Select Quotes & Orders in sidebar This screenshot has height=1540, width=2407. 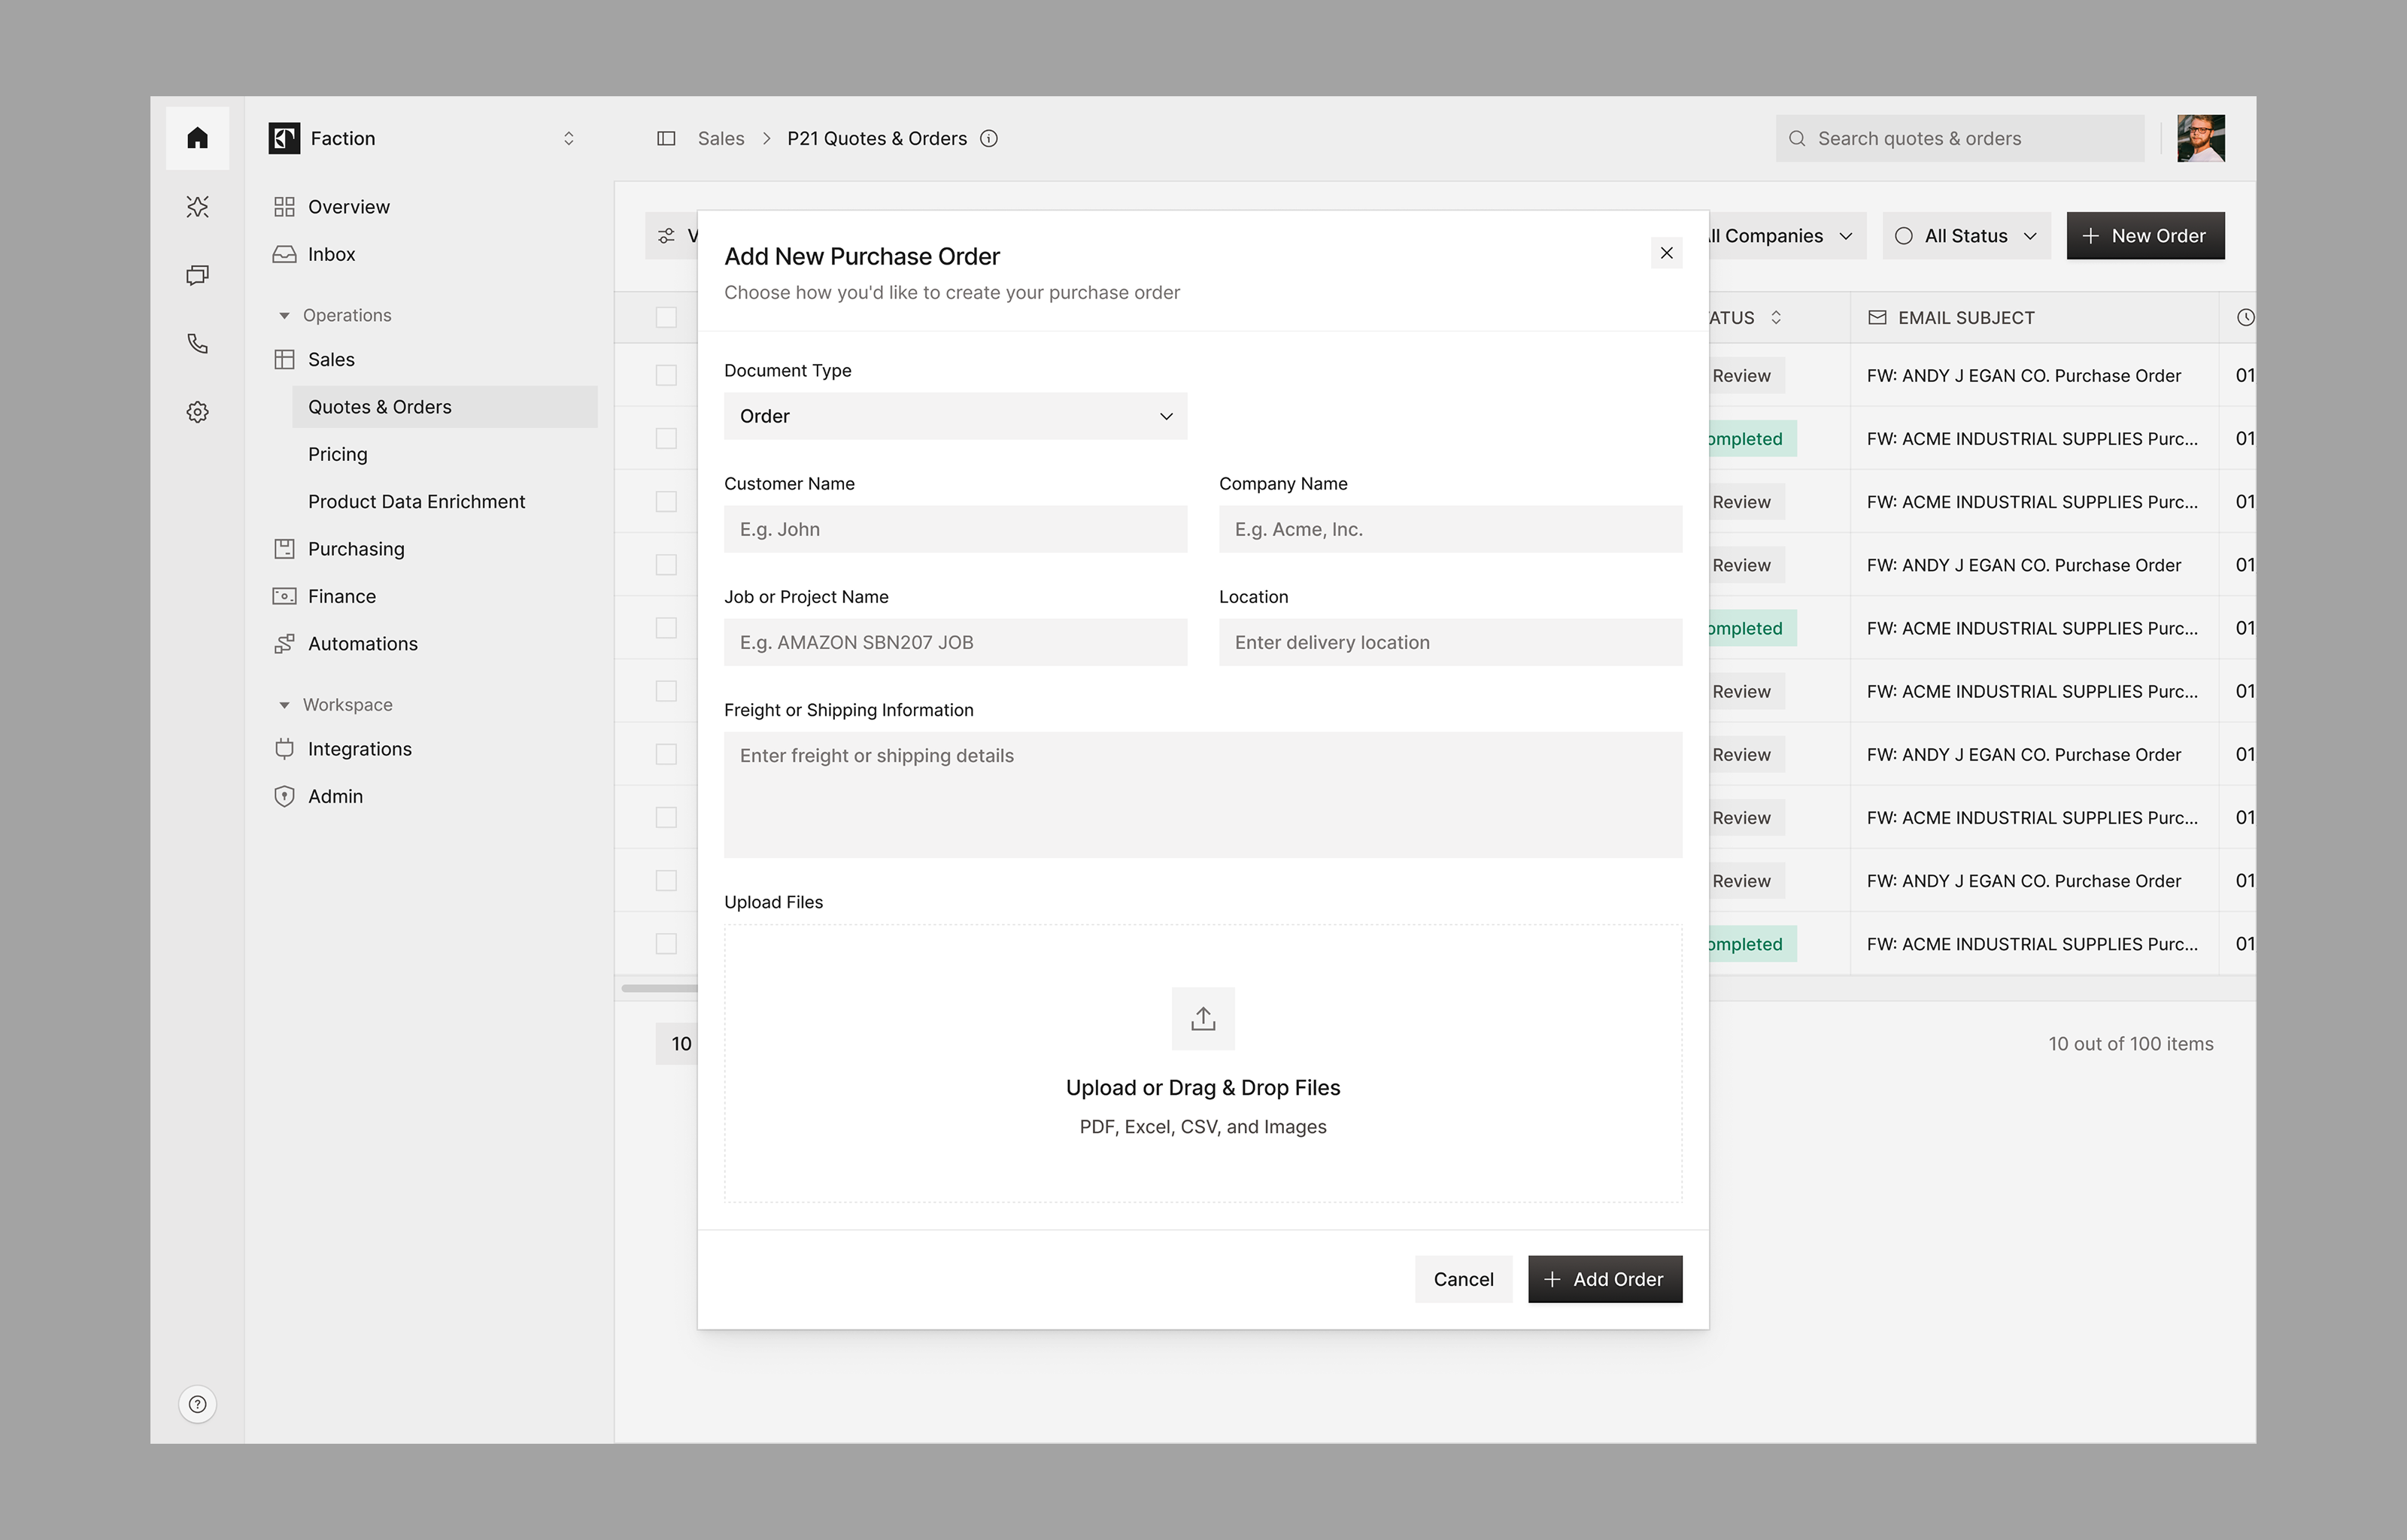coord(445,407)
